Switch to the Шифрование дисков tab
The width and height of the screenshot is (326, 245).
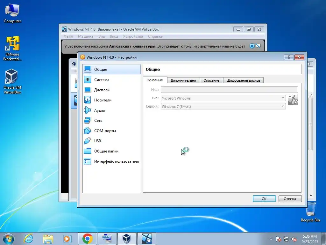pos(243,80)
